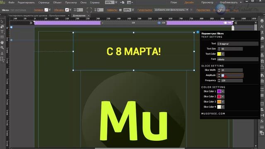Open the Slice Color 3 dropdown arrow
The image size is (265, 149).
point(223,102)
